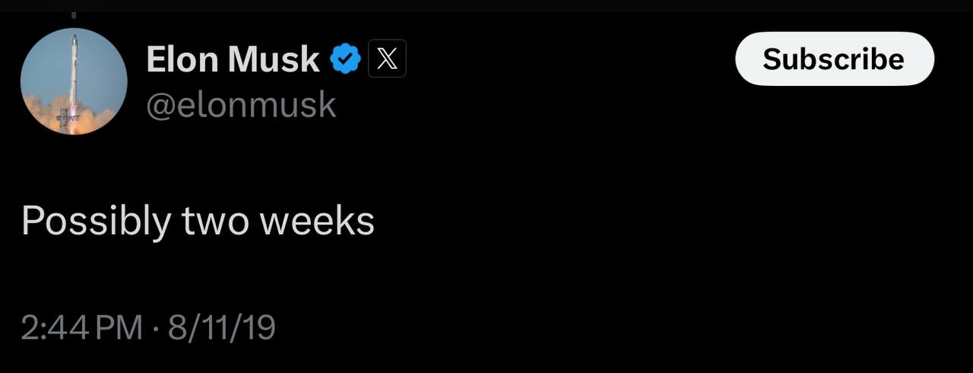Image resolution: width=973 pixels, height=373 pixels.
Task: Open the Elon Musk display name
Action: [x=233, y=59]
